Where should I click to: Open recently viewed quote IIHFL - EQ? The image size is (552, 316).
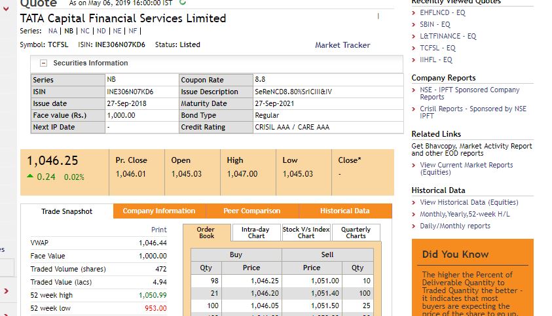point(436,60)
